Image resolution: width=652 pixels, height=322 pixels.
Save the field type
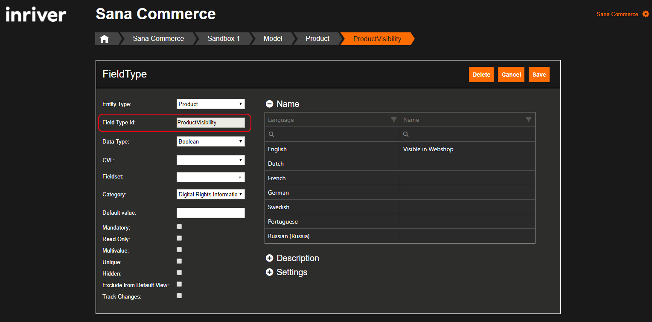pos(539,75)
